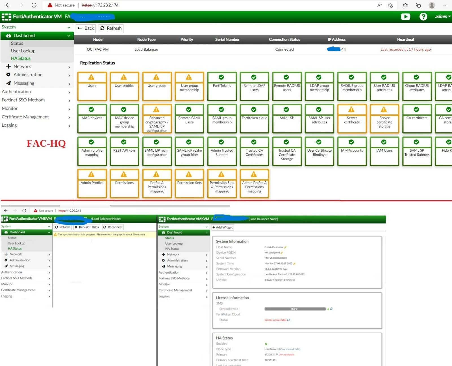The height and width of the screenshot is (366, 452).
Task: Click the SMS Sent/Allowed progress bar
Action: coord(295,309)
